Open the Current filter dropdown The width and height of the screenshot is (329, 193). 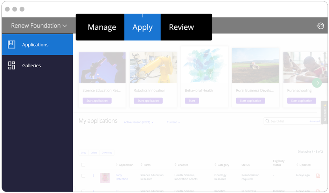click(x=173, y=122)
